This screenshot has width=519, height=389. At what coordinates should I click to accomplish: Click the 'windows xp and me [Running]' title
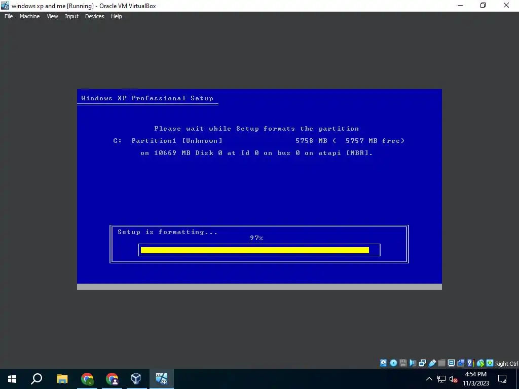click(84, 6)
